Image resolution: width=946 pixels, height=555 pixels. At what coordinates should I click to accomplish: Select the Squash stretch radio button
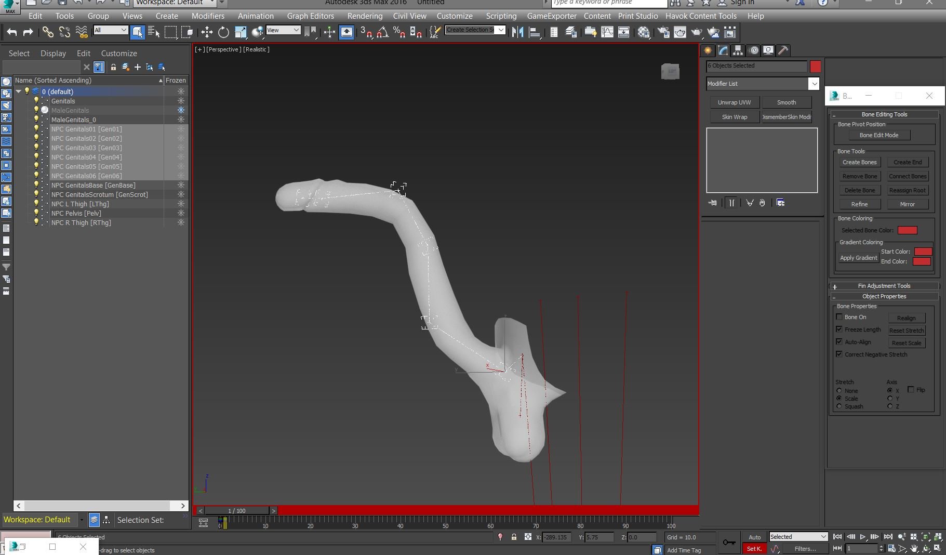click(x=839, y=406)
